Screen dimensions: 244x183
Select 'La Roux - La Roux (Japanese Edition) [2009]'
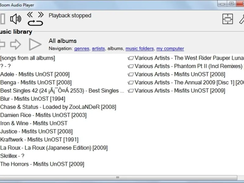click(x=54, y=148)
